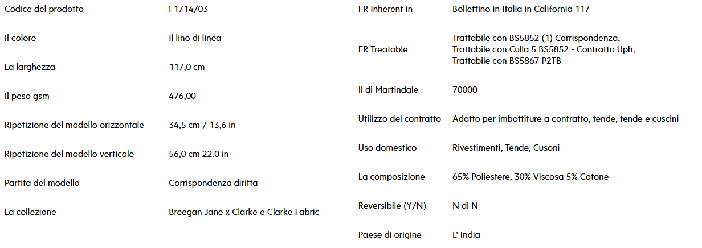Click the color value Il lino di linea
Image resolution: width=702 pixels, height=248 pixels.
tap(195, 38)
